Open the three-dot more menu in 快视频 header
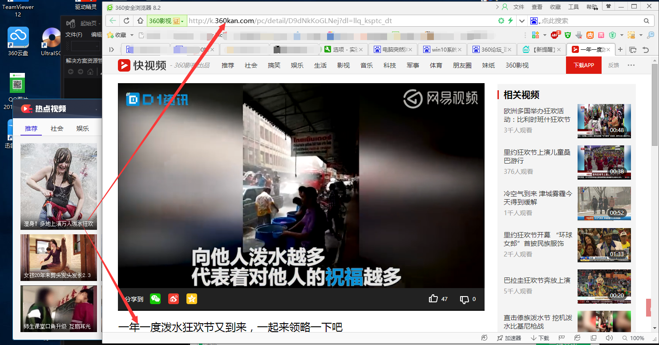Screen dimensions: 659x345 tap(631, 65)
